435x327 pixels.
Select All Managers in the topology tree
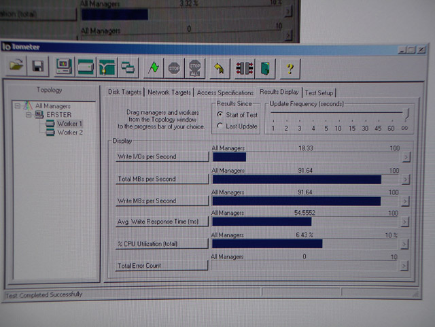(x=53, y=106)
